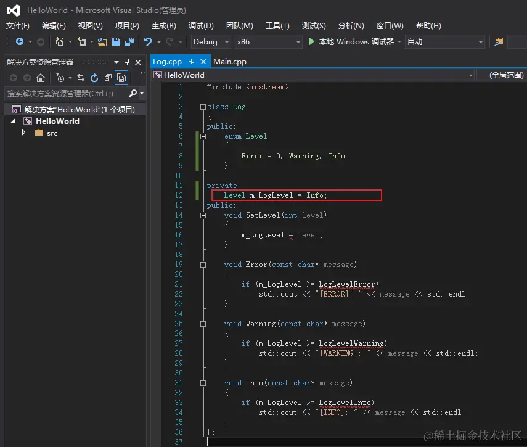The height and width of the screenshot is (447, 527).
Task: Click the Open File folder icon
Action: tap(102, 42)
